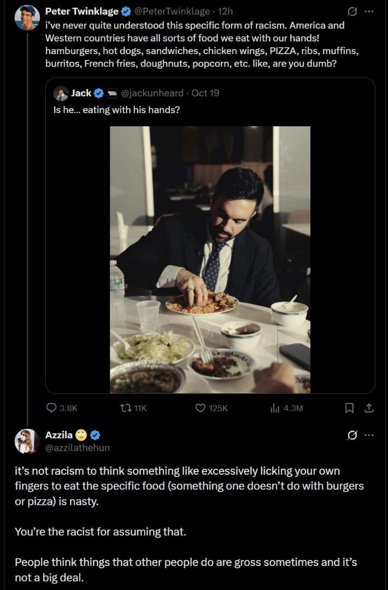This screenshot has width=388, height=590.
Task: Click the Oct 19 timestamp on quote
Action: point(205,93)
